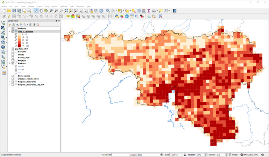
Task: Collapse the IFBL_4_Wallonie layer legend
Action: tap(10, 31)
